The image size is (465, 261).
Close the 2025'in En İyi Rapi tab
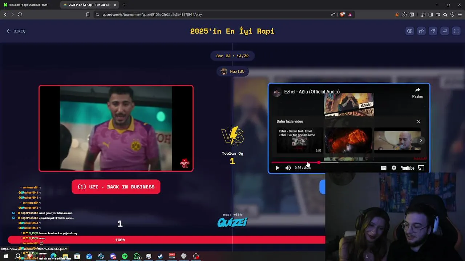coord(115,5)
